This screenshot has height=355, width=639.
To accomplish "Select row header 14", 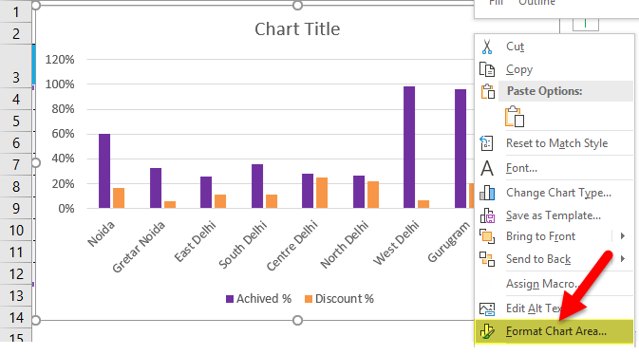I will point(16,317).
